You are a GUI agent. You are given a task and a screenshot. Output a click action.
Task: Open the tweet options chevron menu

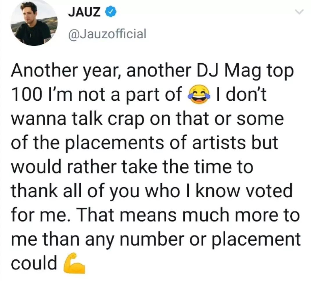pyautogui.click(x=299, y=12)
